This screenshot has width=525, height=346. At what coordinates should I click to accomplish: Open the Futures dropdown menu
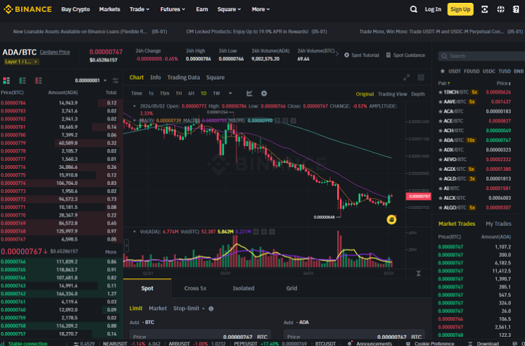173,9
